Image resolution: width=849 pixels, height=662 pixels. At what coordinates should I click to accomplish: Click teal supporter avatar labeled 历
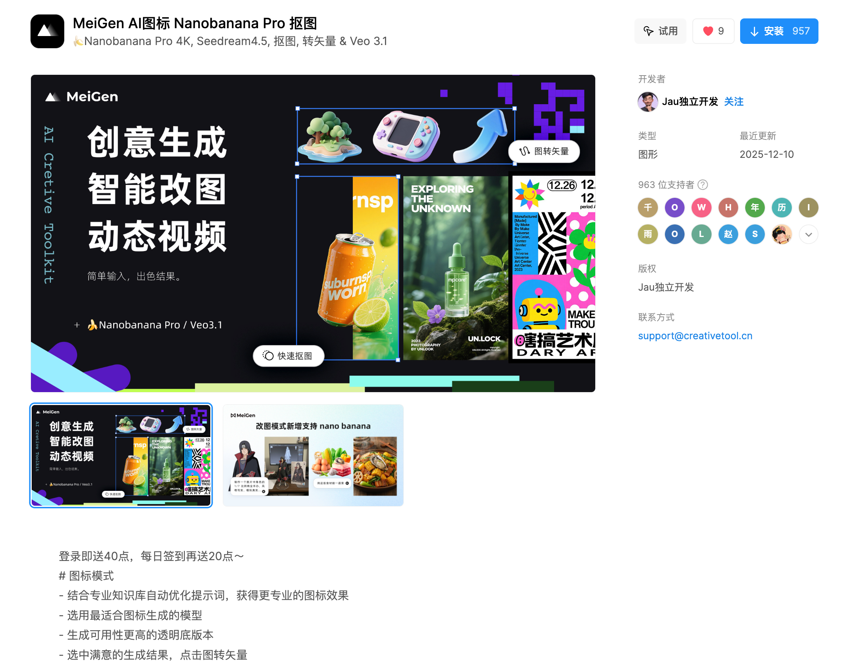tap(781, 208)
